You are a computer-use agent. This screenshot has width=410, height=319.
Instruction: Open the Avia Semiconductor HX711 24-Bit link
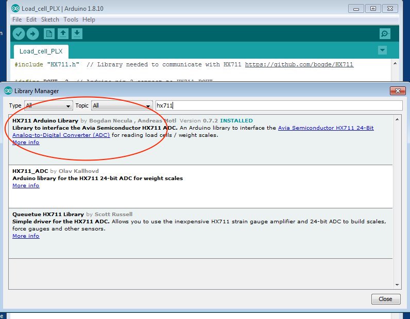(326, 128)
